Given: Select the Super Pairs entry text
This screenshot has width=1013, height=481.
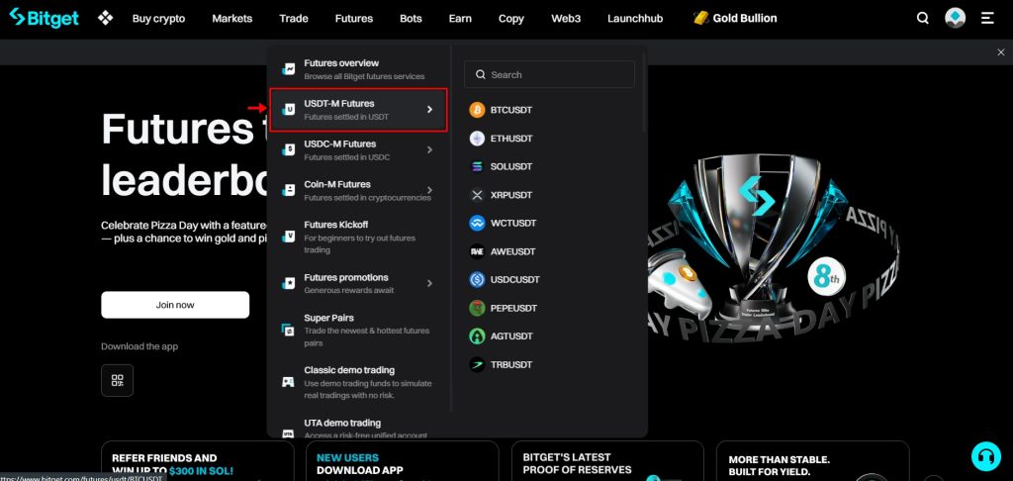Looking at the screenshot, I should click(x=328, y=318).
